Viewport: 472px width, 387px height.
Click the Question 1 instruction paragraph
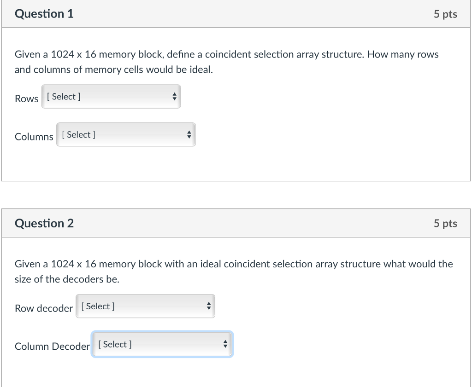226,62
